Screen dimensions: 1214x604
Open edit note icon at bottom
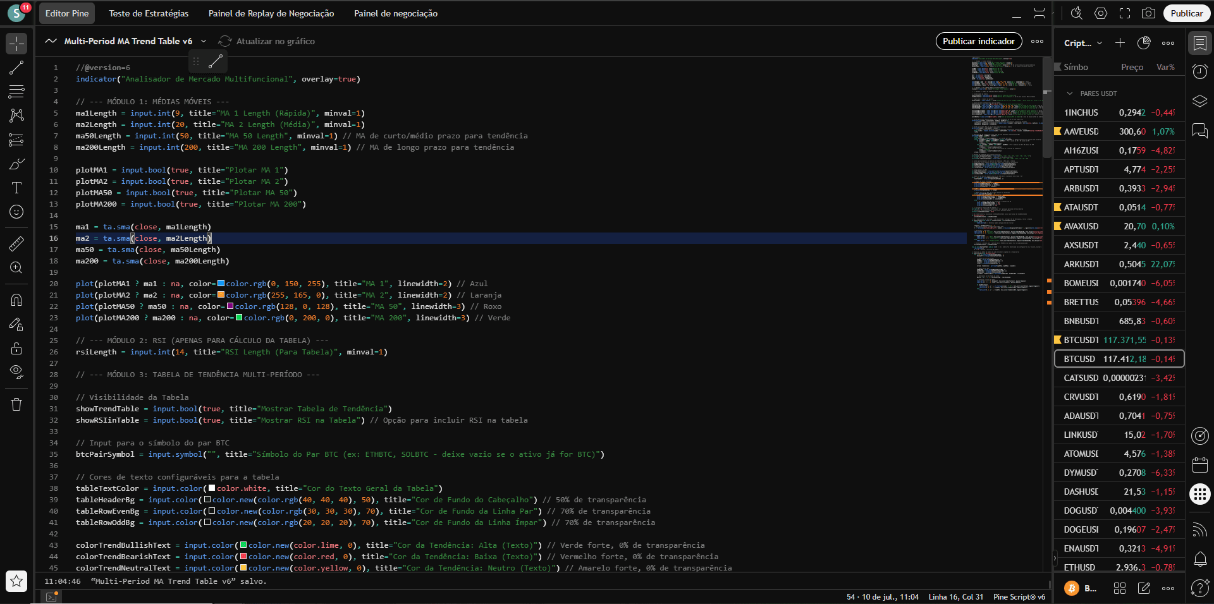pos(1144,588)
